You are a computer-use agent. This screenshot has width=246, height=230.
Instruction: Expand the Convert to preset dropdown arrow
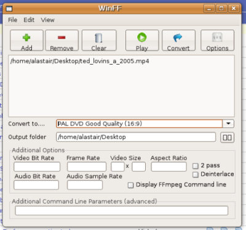click(228, 124)
